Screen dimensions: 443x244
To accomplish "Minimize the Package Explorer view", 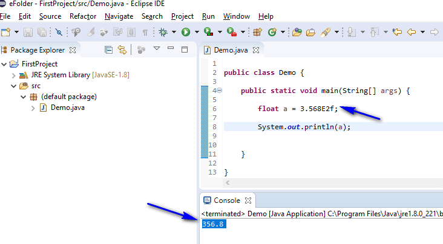I will 171,48.
